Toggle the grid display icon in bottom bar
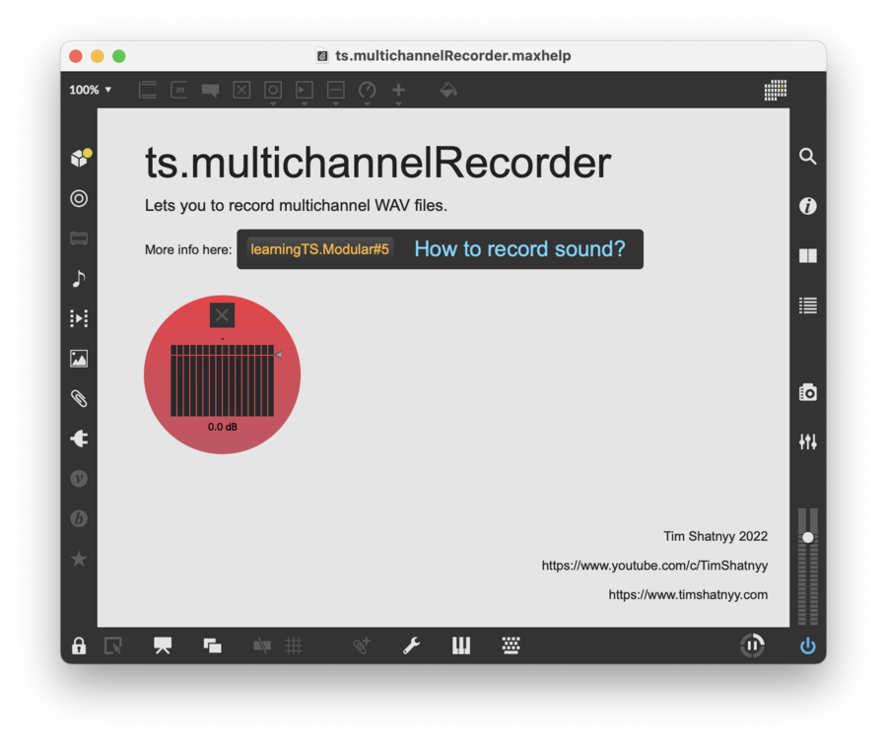The image size is (887, 744). pos(294,645)
